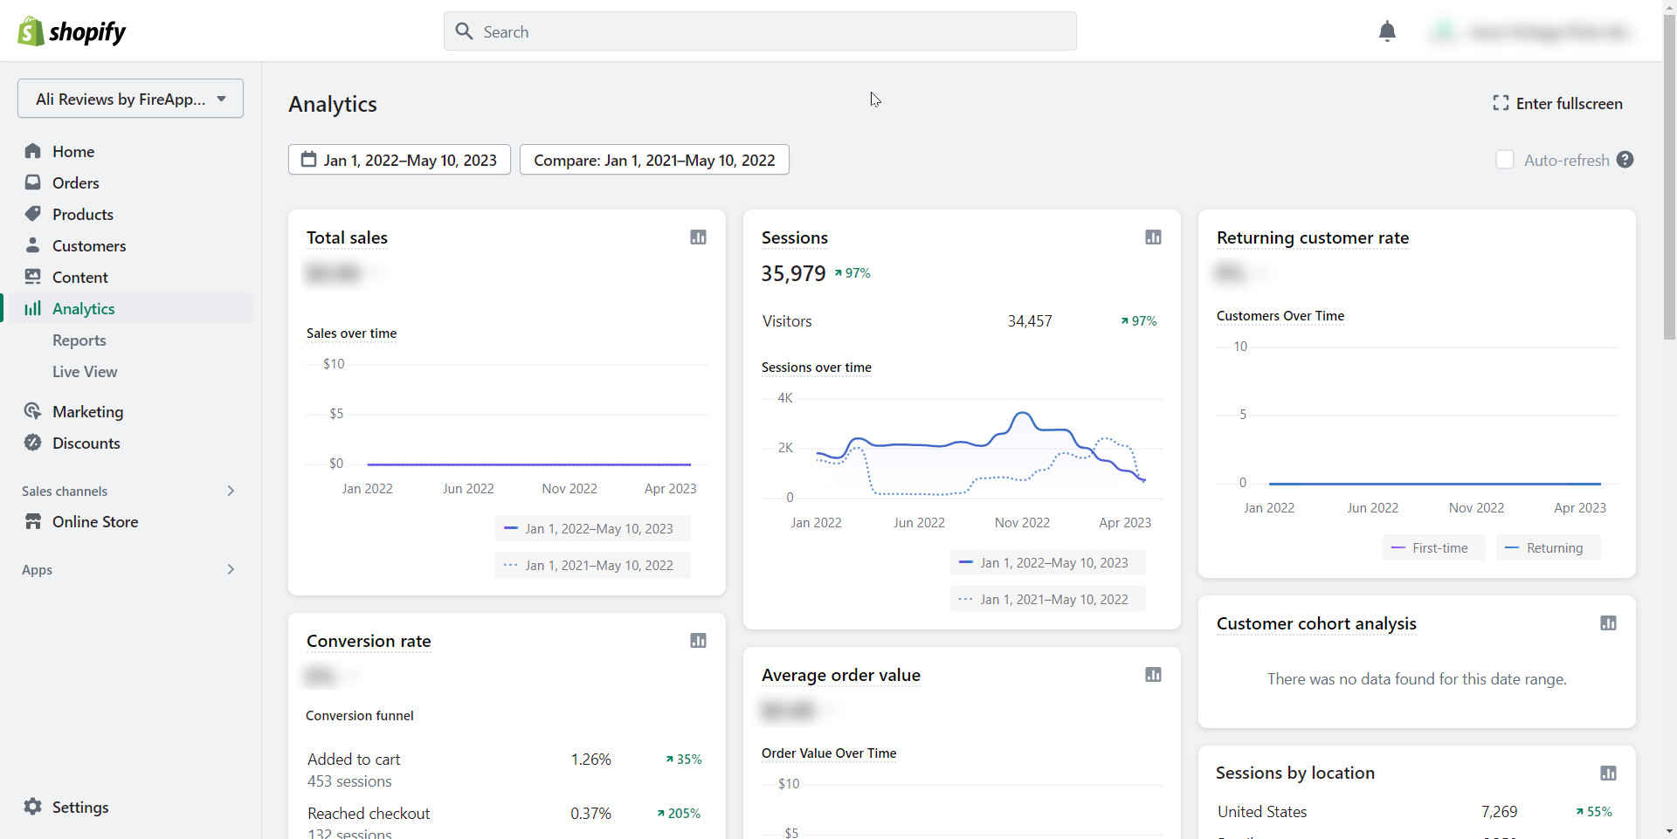Click the Auto-refresh help question icon

1625,160
